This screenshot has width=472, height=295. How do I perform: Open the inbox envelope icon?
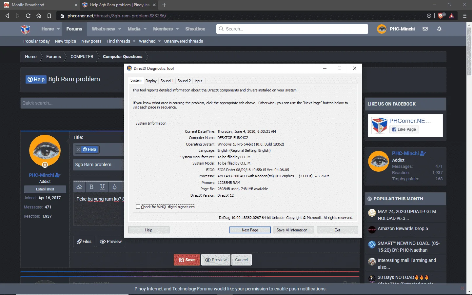pos(425,29)
